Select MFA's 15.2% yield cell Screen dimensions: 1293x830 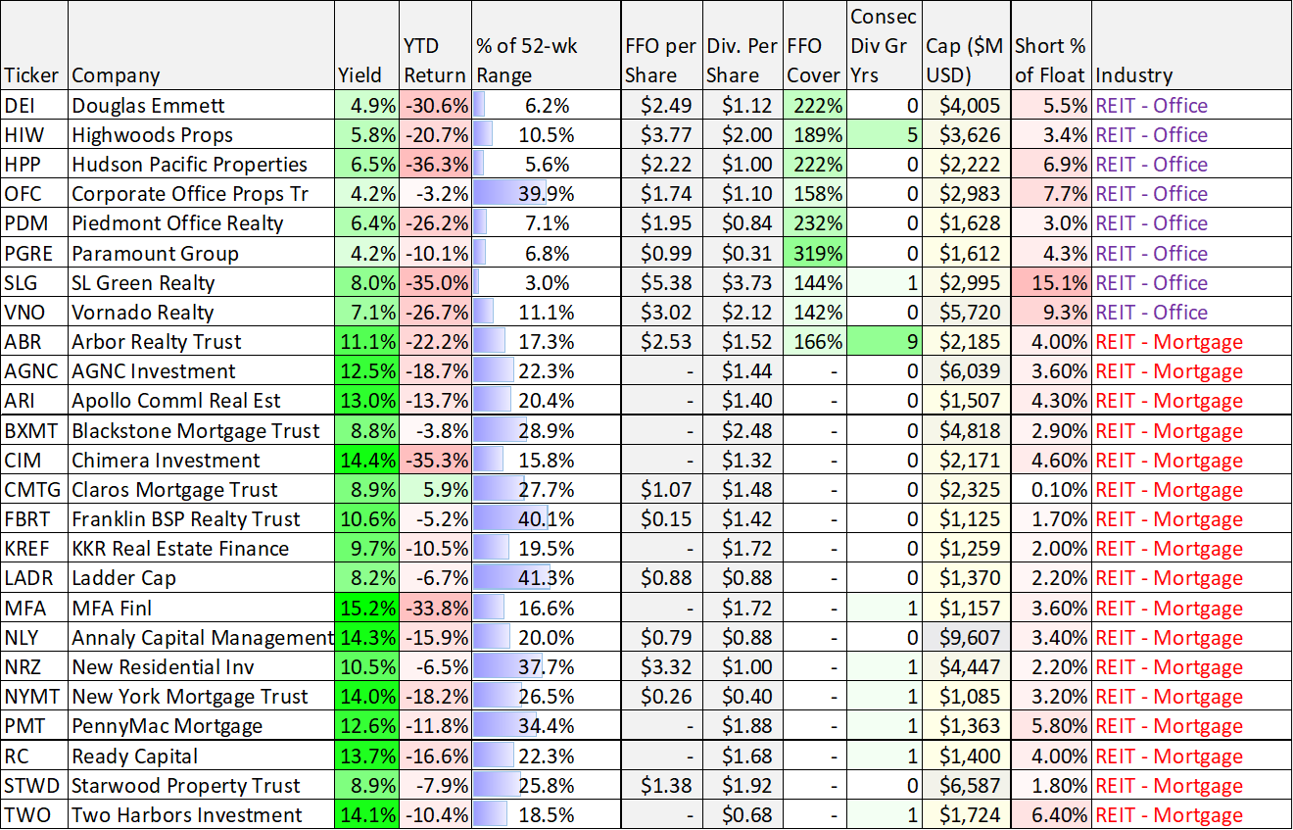click(x=366, y=609)
